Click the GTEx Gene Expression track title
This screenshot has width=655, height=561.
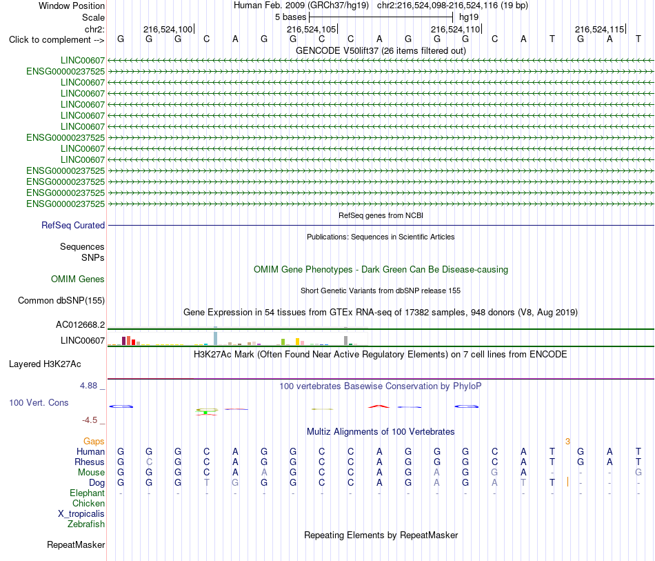[x=381, y=313]
